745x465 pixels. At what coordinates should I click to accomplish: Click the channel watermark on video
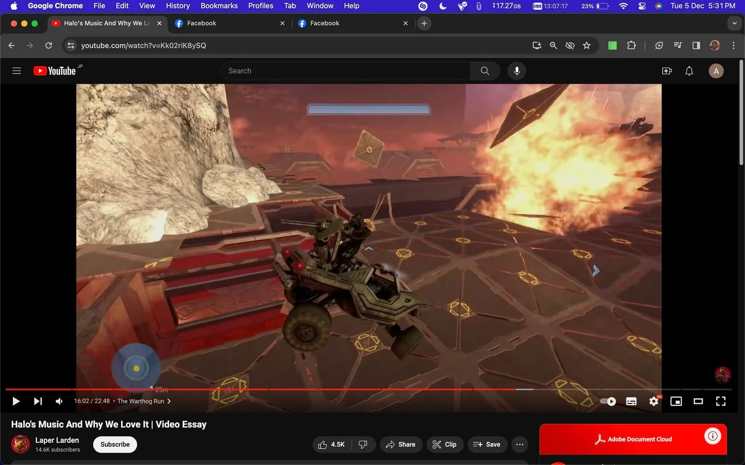pyautogui.click(x=722, y=374)
